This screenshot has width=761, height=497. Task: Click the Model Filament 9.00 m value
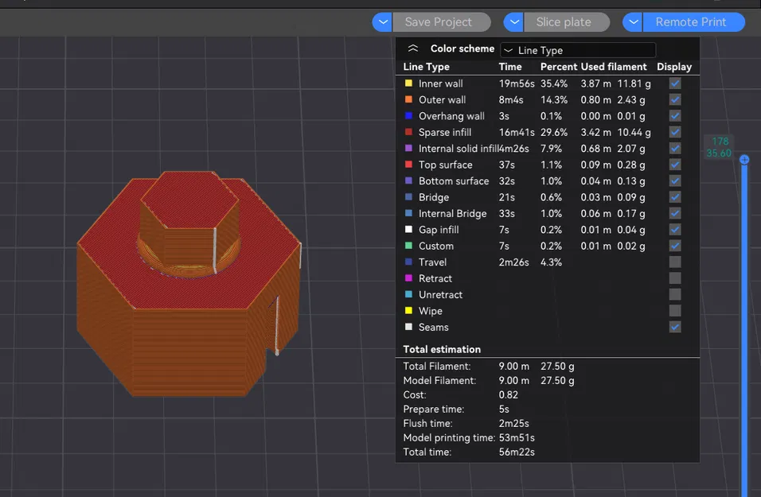[514, 381]
